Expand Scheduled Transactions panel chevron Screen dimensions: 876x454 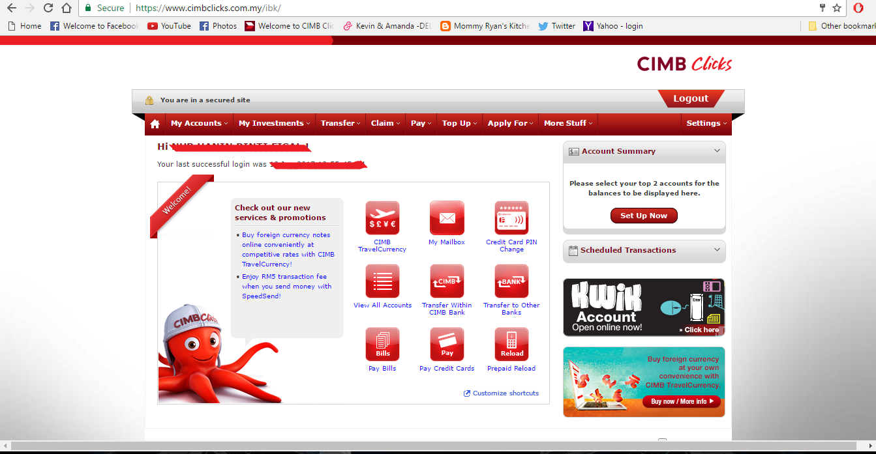(717, 249)
